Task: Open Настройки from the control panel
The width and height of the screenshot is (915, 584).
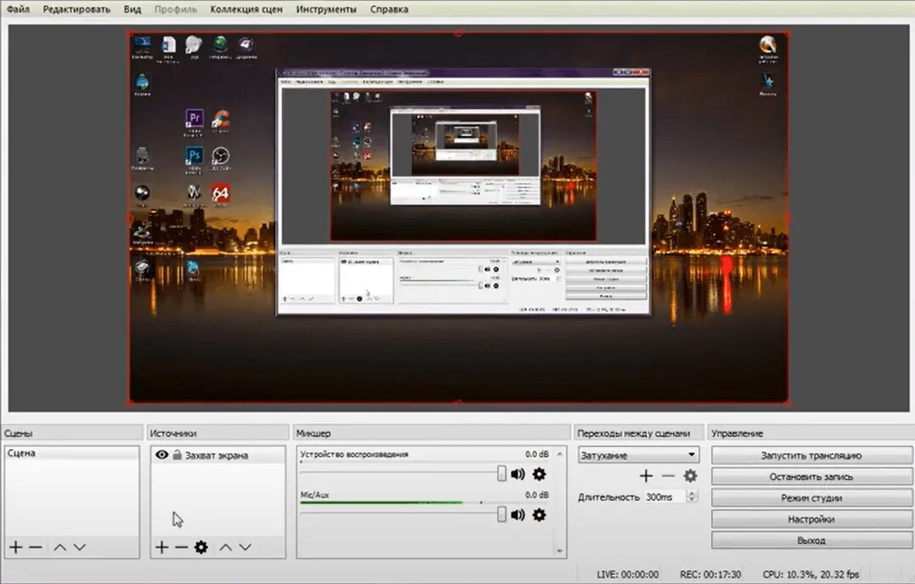Action: point(811,519)
